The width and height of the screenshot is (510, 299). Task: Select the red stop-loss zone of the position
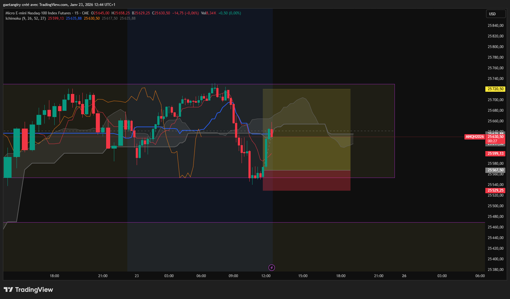(x=306, y=180)
